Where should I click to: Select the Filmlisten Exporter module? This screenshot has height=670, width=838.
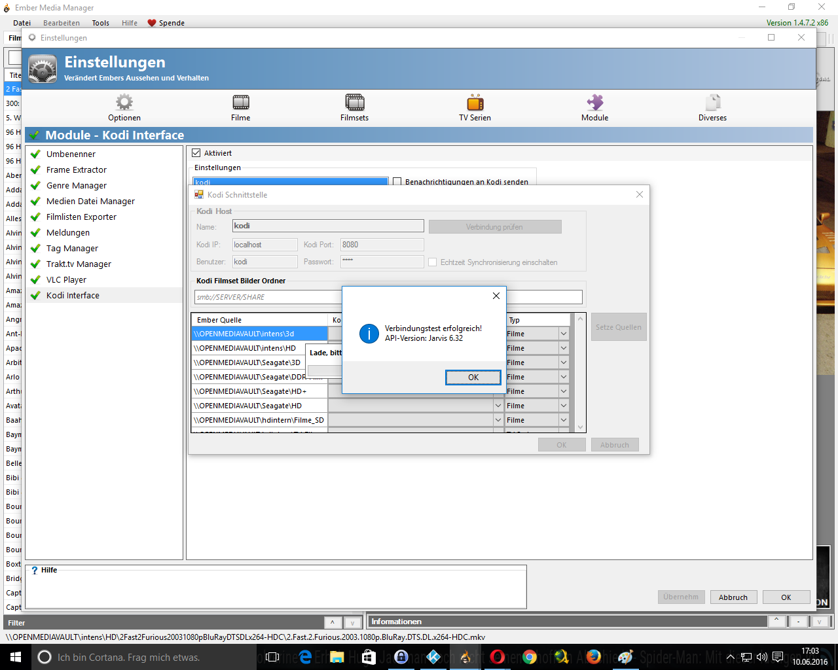click(81, 217)
